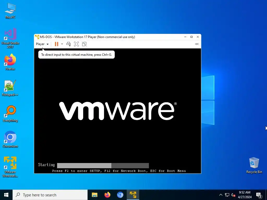Viewport: 267px width, 200px height.
Task: Select the VMware Workstation desktop shortcut
Action: 10,167
